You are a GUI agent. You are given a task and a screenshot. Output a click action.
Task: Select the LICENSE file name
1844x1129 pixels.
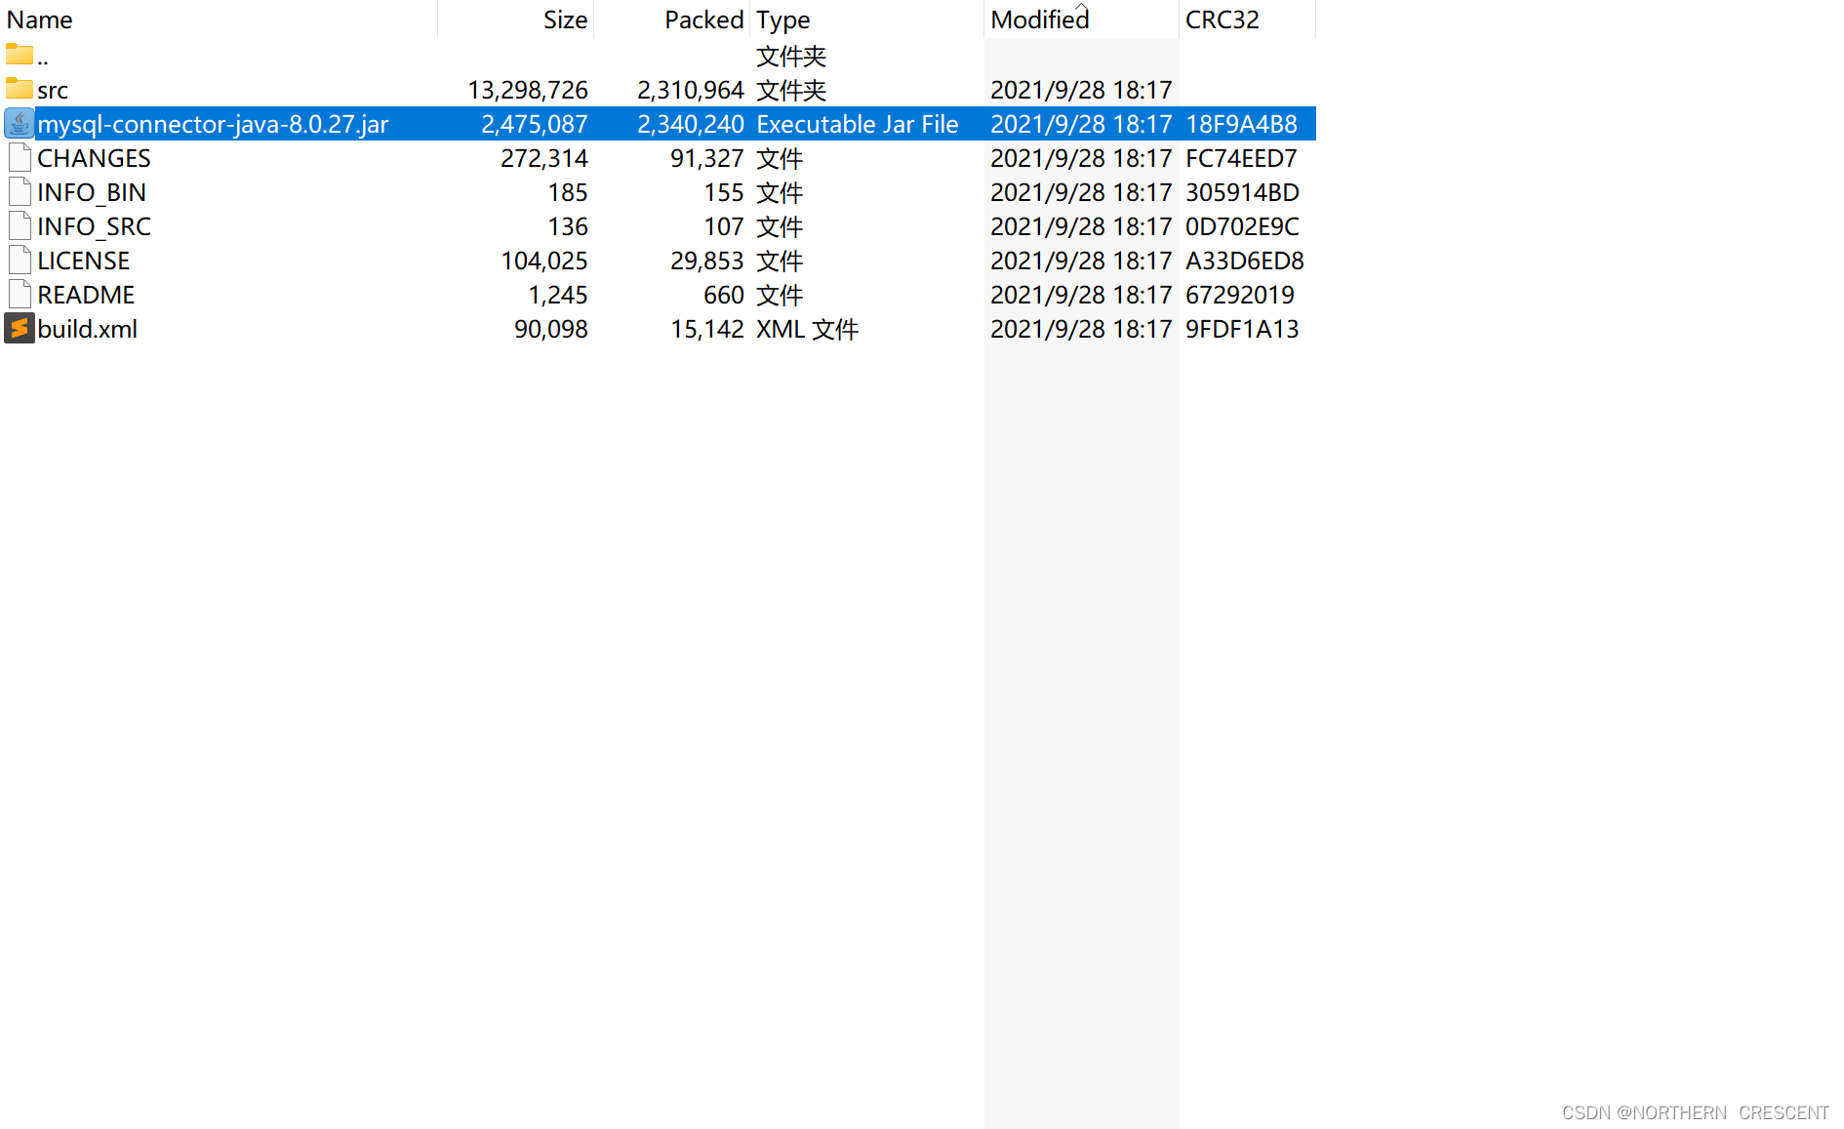[x=83, y=261]
